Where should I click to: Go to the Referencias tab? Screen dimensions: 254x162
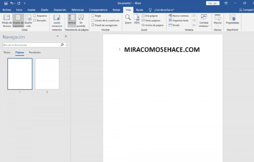pyautogui.click(x=78, y=10)
